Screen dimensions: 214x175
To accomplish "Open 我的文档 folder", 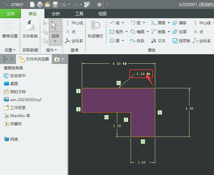I will click(x=15, y=91).
